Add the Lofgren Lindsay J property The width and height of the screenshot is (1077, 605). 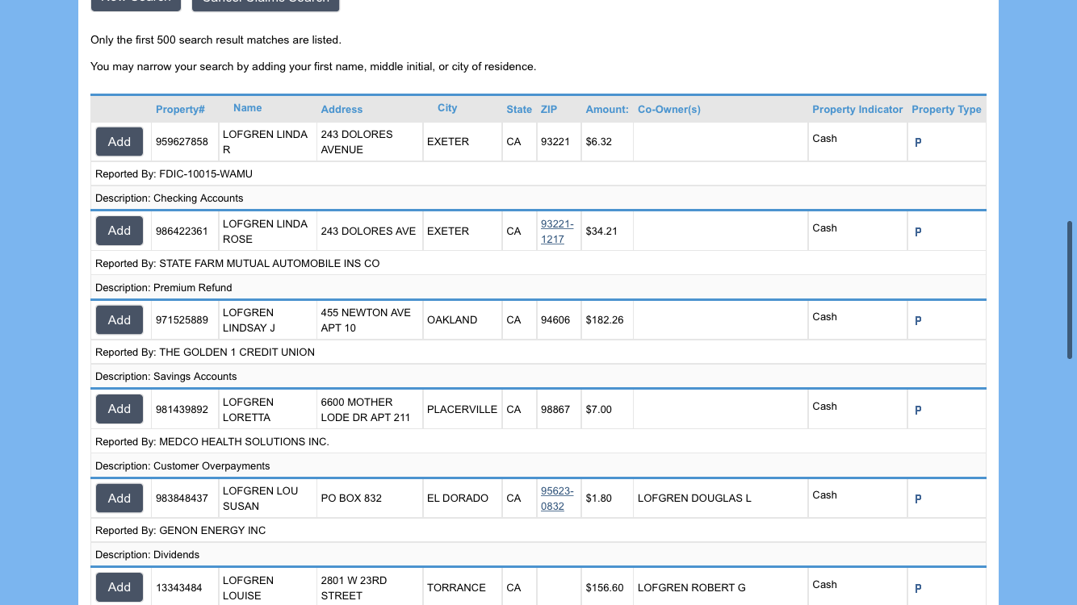point(119,320)
